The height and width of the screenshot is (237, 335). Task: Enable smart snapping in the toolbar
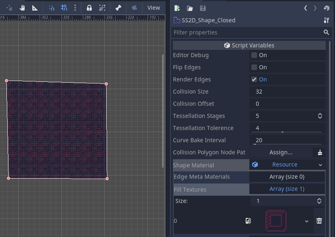coord(52,8)
